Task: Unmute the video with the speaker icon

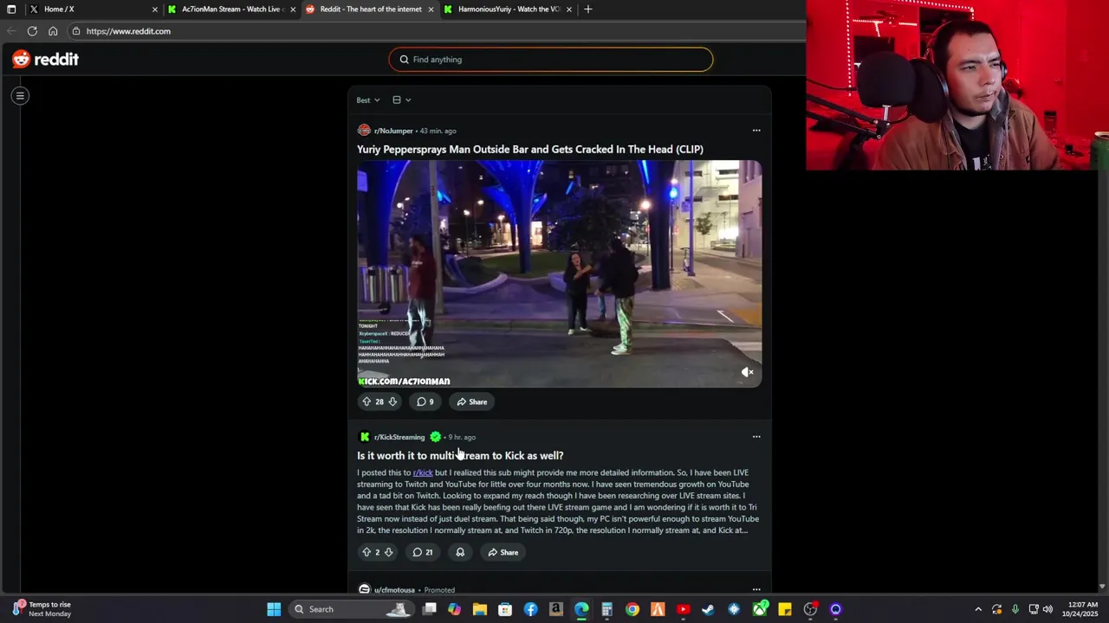Action: click(x=748, y=372)
